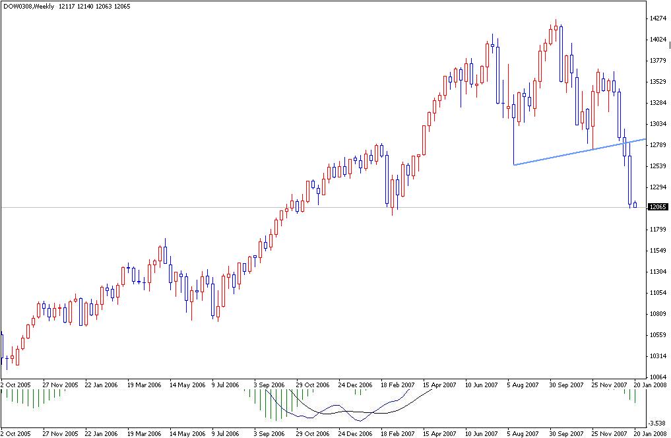Click the 12140 high value in header

click(x=86, y=7)
